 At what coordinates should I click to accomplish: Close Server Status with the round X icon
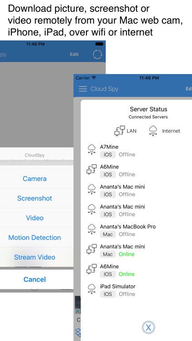(148, 327)
